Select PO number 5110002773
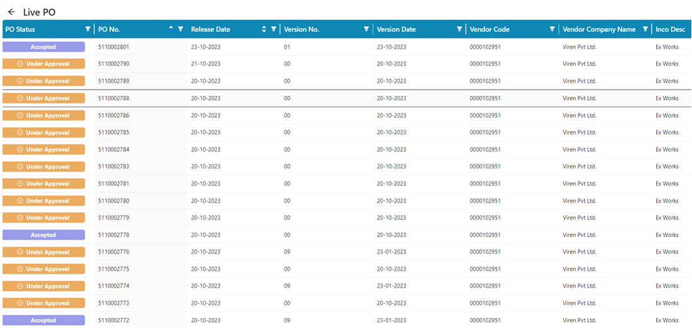Image resolution: width=692 pixels, height=328 pixels. tap(114, 303)
